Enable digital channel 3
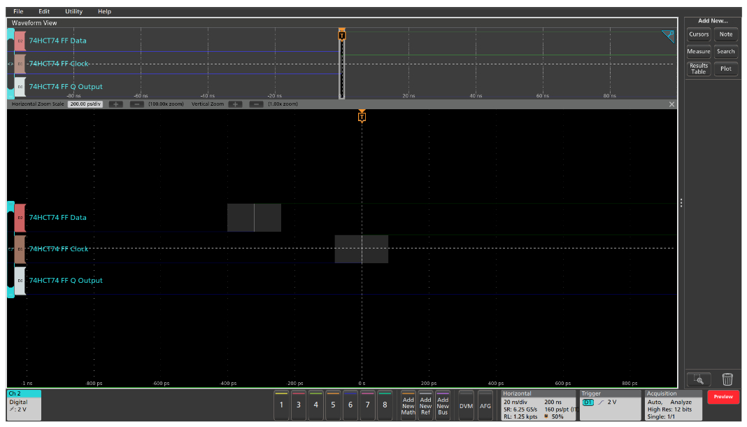This screenshot has width=747, height=427. tap(299, 404)
